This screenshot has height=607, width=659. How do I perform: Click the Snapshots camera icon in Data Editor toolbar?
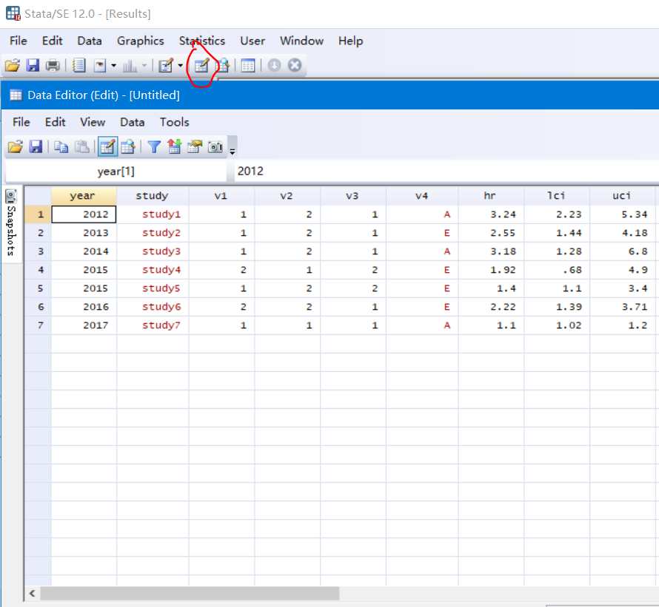click(x=215, y=147)
